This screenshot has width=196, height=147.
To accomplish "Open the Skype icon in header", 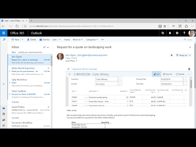I will click(163, 33).
